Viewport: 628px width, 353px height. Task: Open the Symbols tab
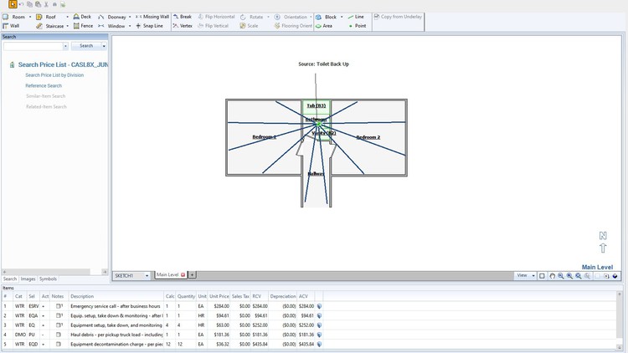49,279
